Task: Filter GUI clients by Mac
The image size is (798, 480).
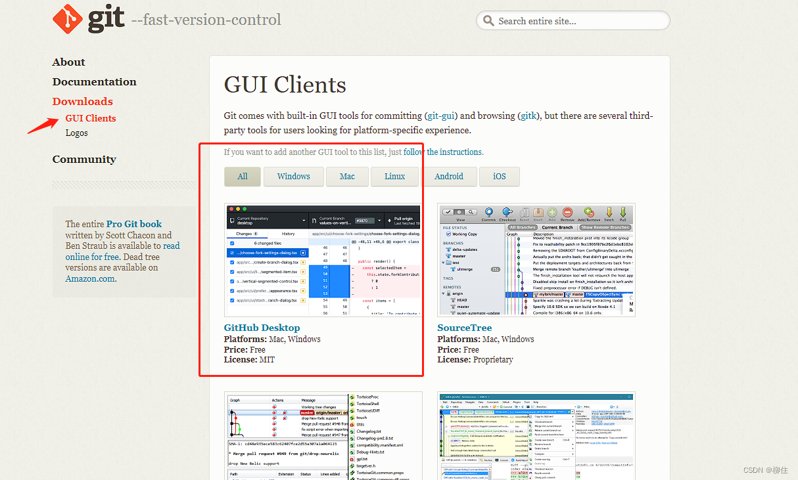Action: 347,176
